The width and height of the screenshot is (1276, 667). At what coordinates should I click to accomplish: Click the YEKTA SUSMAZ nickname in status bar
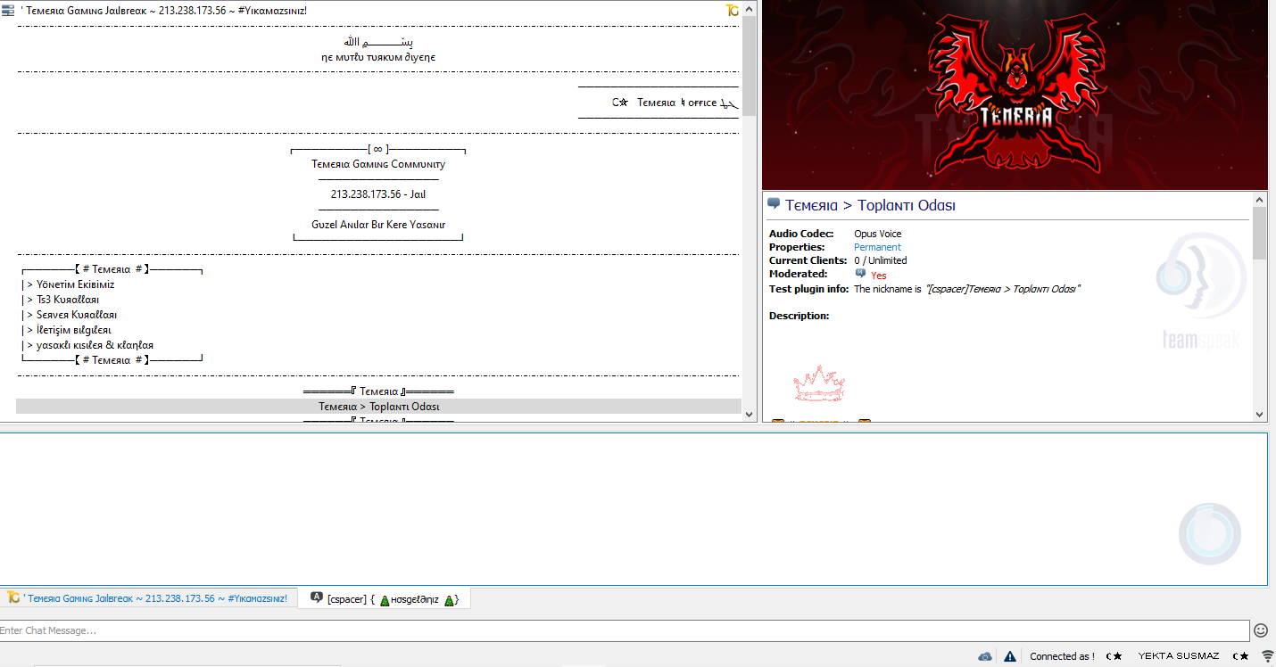coord(1178,656)
